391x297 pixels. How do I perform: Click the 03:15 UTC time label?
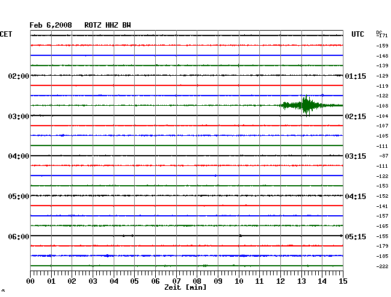[356, 156]
